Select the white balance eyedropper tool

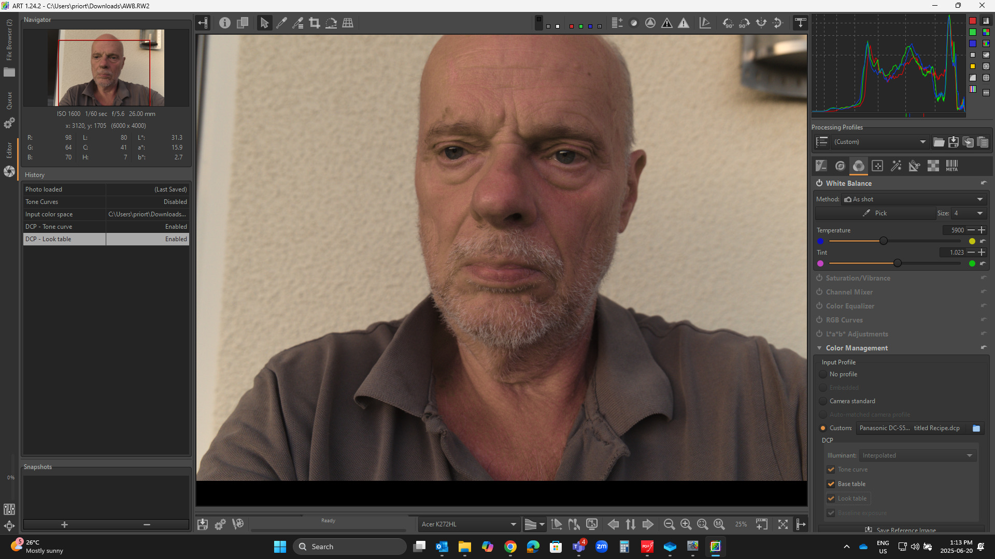[x=281, y=23]
